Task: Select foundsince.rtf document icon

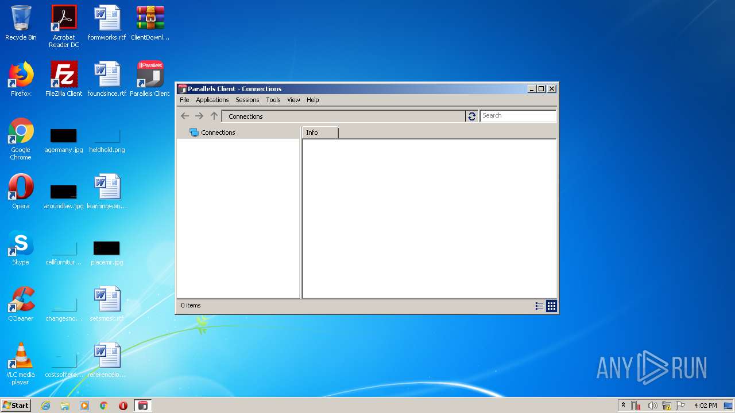Action: (107, 79)
